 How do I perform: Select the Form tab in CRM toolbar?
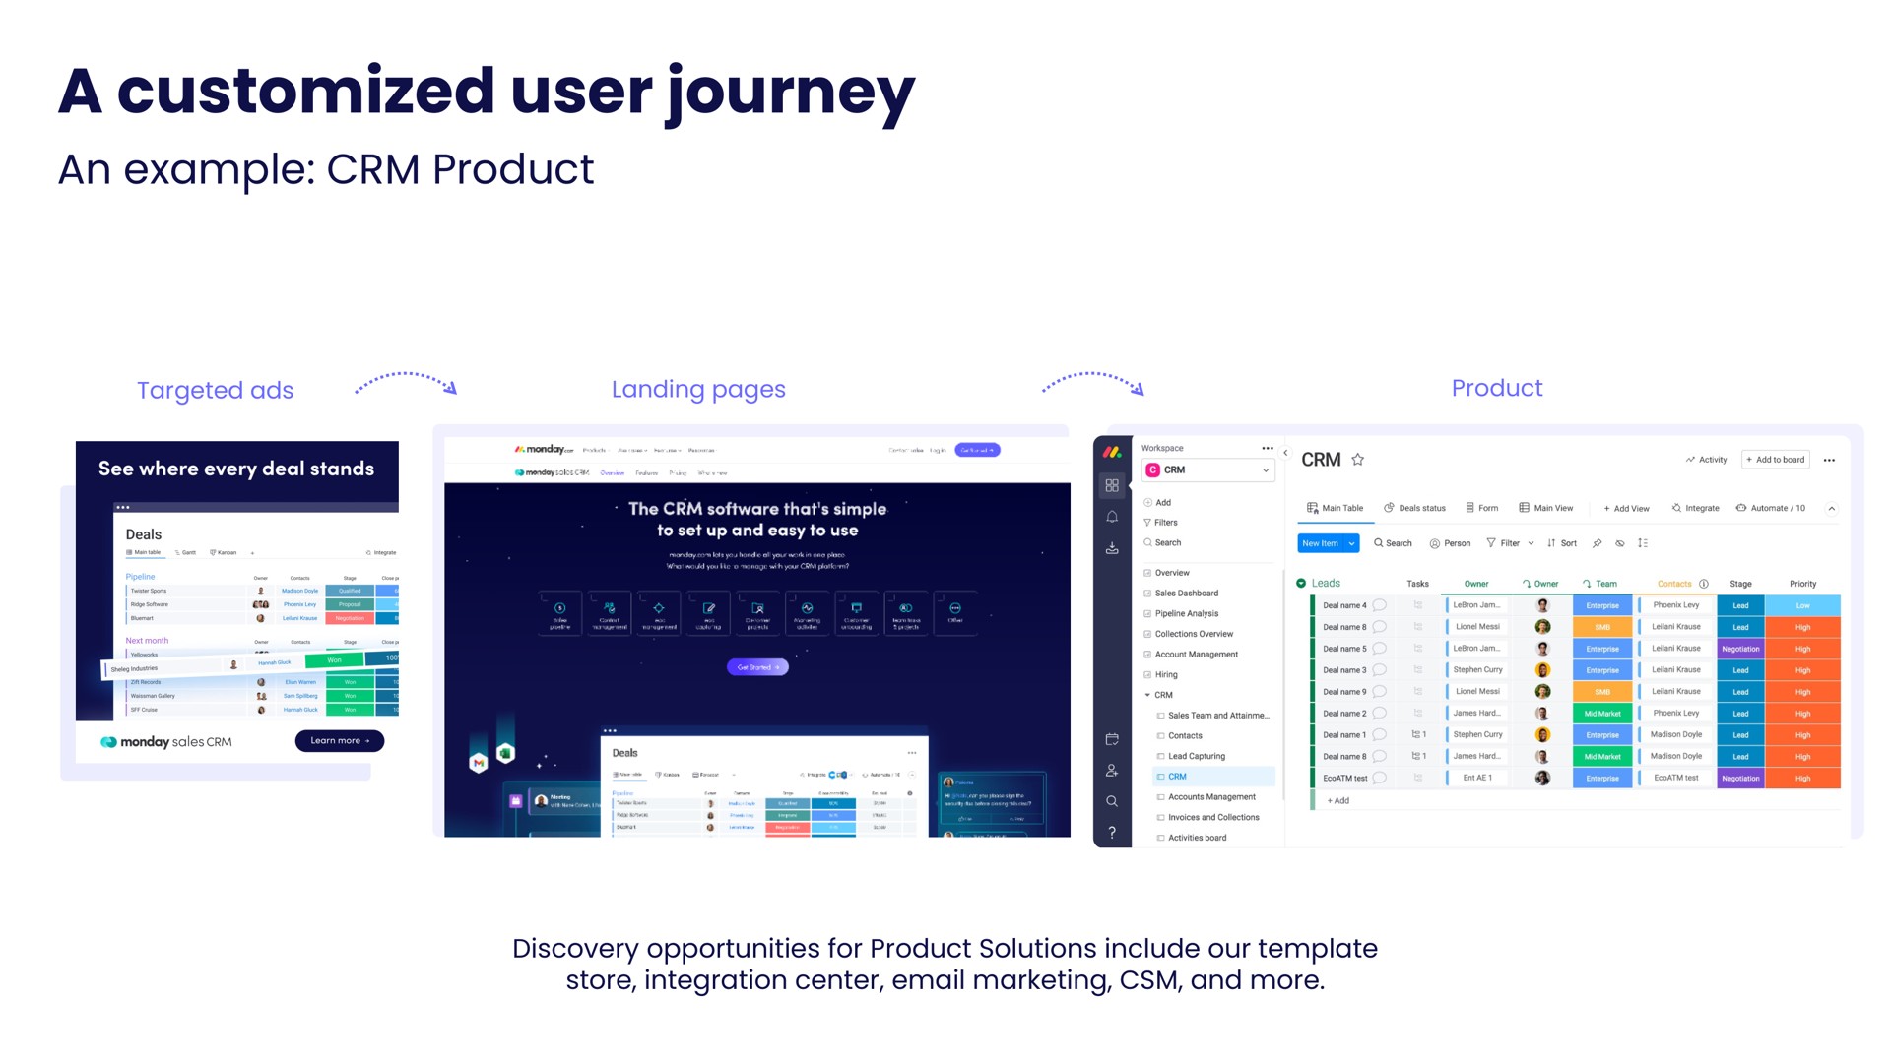(1480, 505)
